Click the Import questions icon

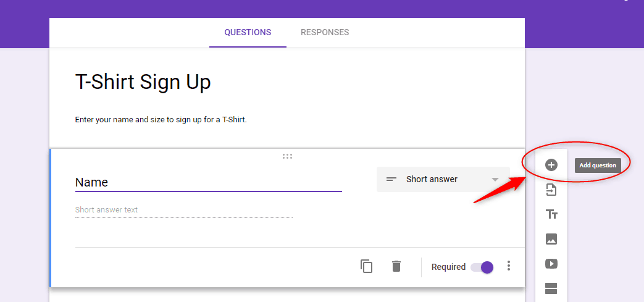(551, 190)
